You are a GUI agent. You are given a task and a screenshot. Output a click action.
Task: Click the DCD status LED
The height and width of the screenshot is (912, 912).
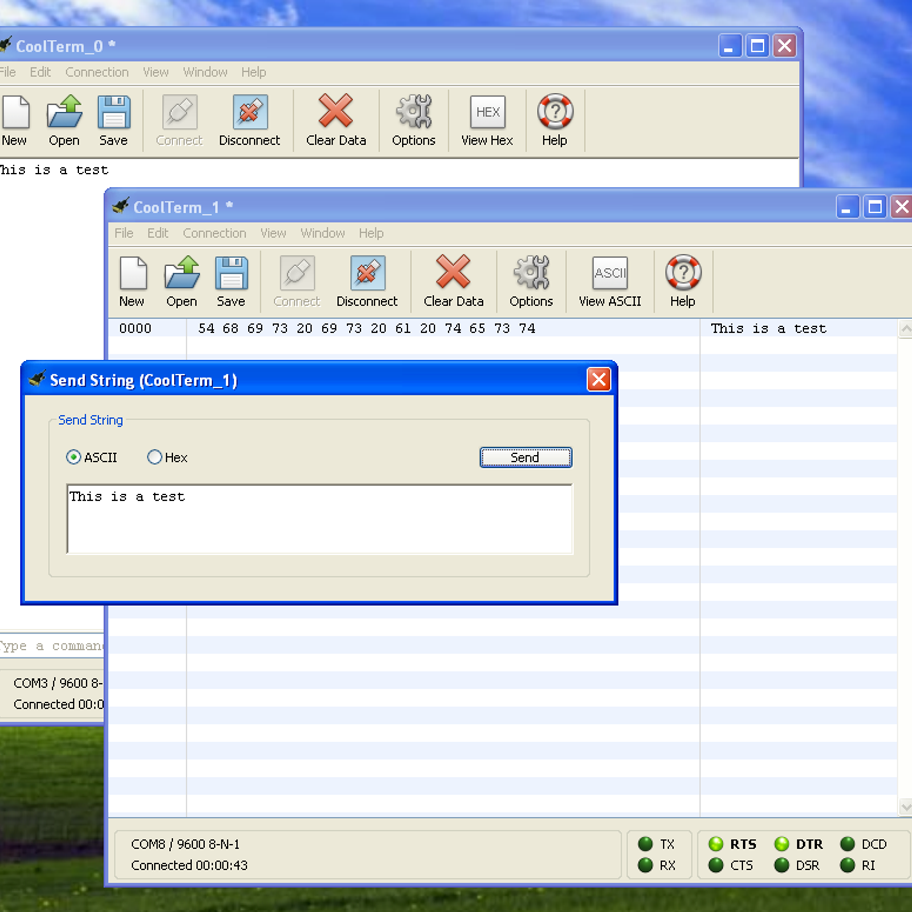pos(848,844)
